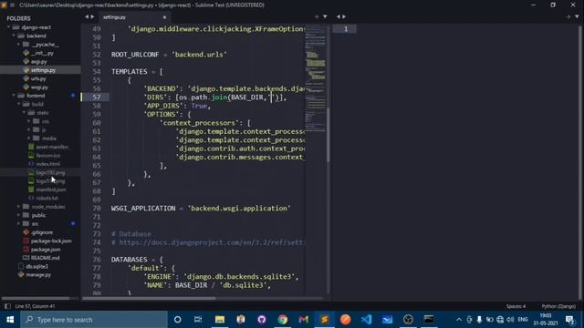Go to next tab with right arrow
The height and width of the screenshot is (328, 584).
pos(92,16)
